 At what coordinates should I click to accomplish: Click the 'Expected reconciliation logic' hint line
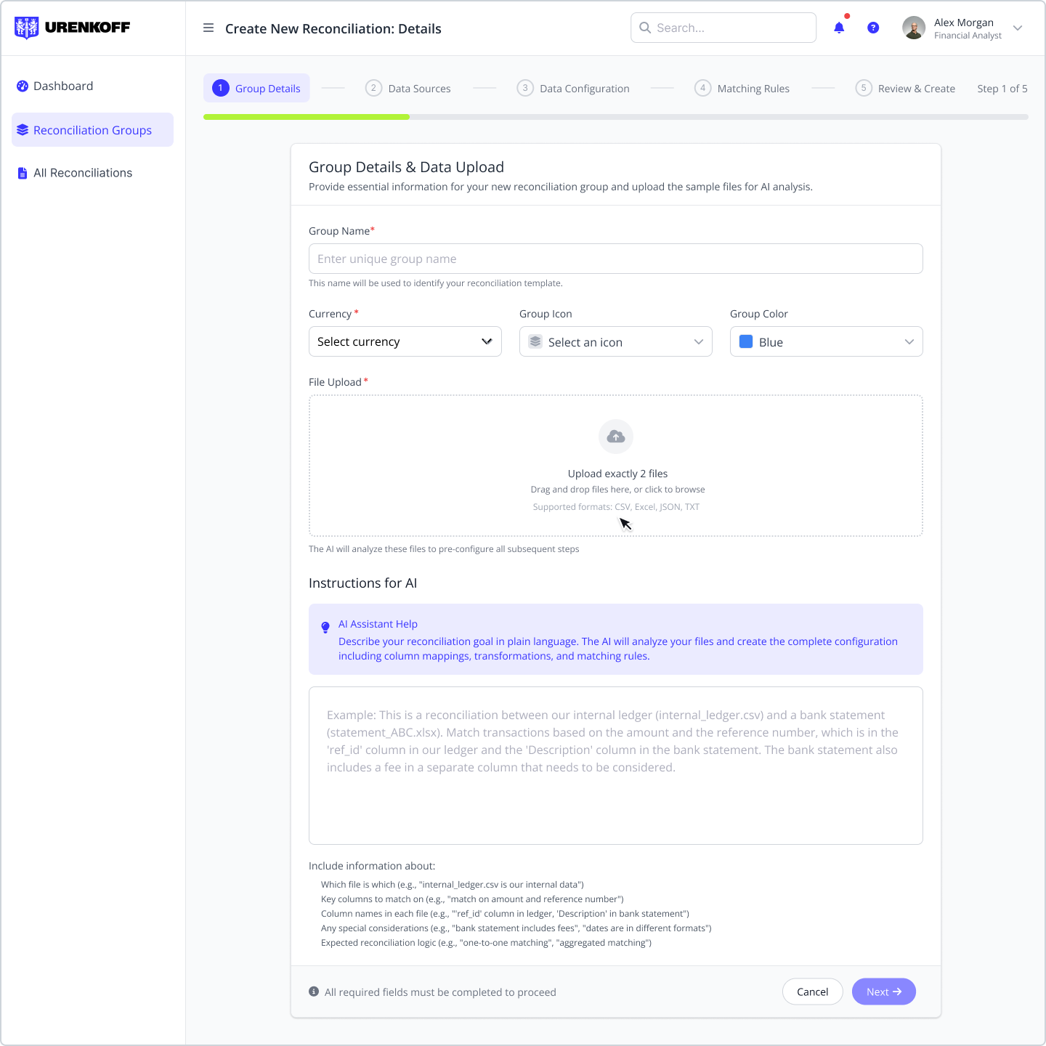point(486,943)
